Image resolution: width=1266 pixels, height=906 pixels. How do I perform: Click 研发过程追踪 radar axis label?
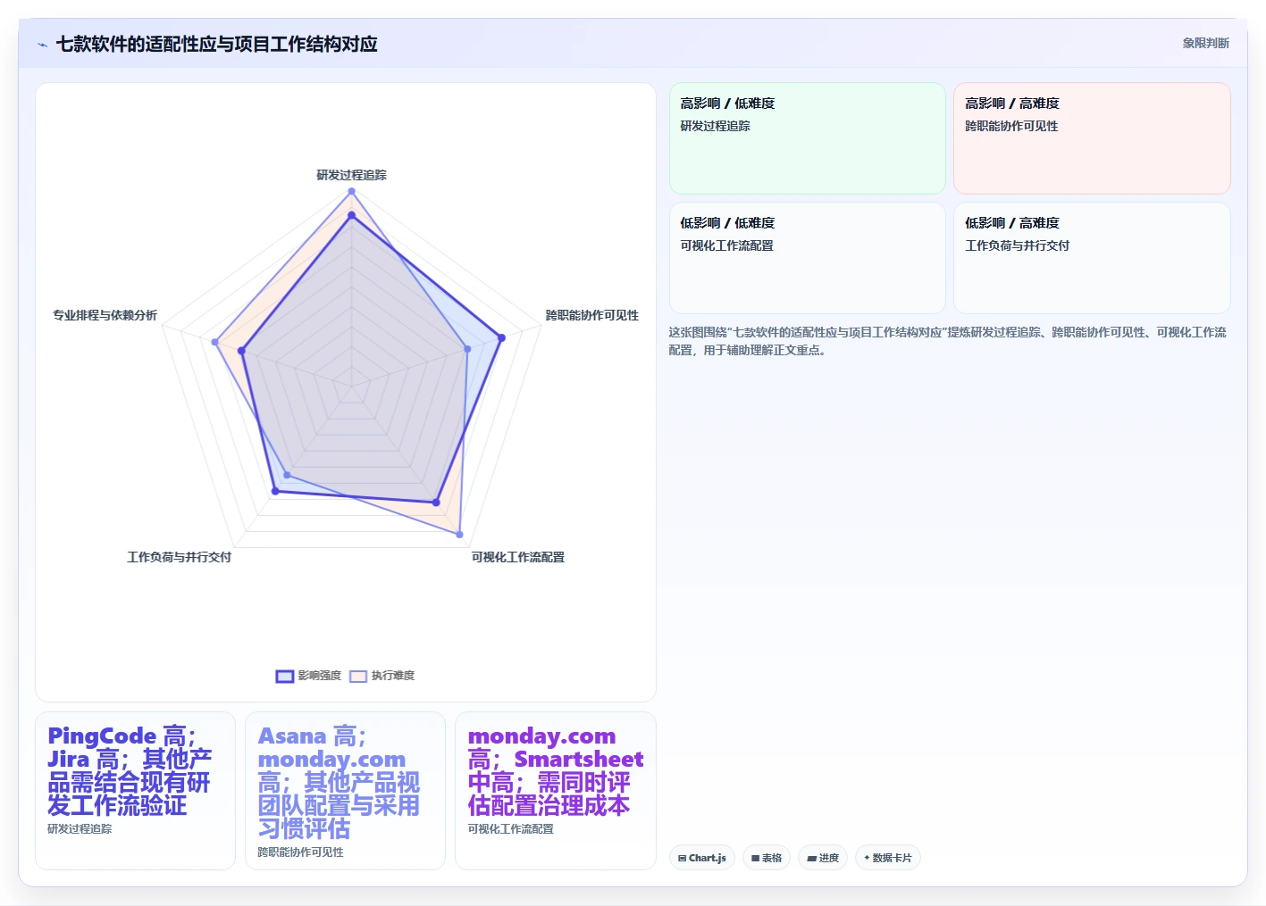[352, 175]
